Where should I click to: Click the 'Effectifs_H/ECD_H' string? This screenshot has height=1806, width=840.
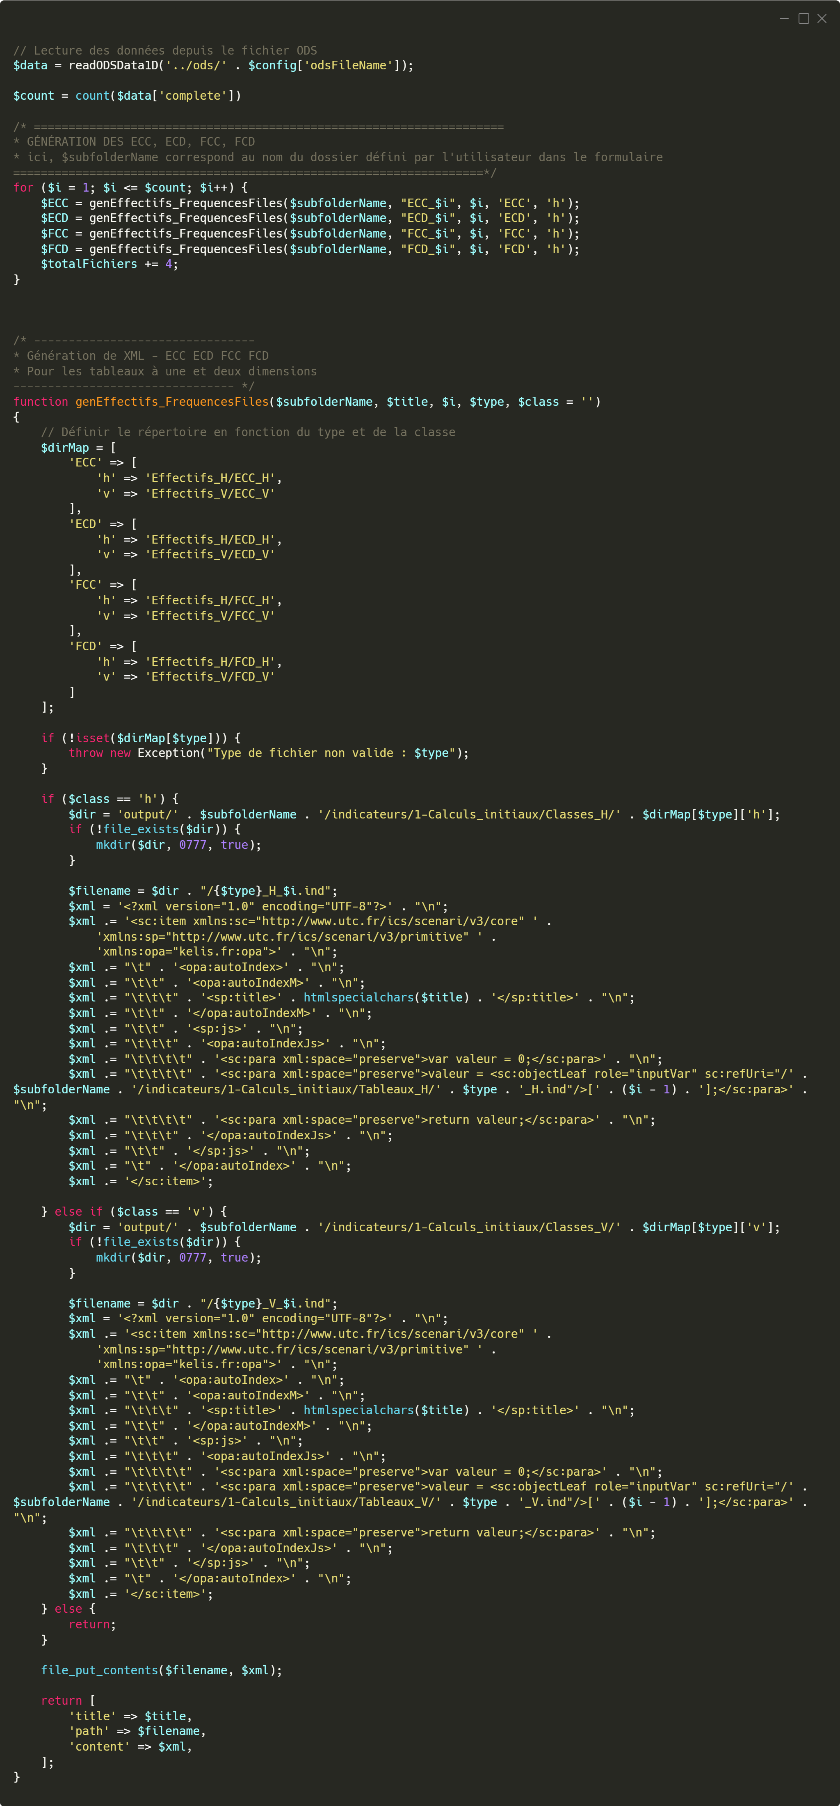210,540
